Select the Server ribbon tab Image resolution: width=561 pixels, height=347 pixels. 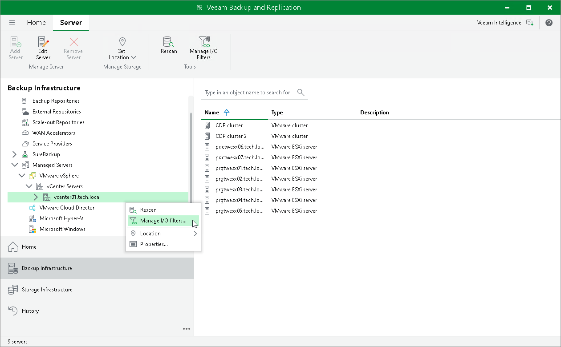point(71,23)
